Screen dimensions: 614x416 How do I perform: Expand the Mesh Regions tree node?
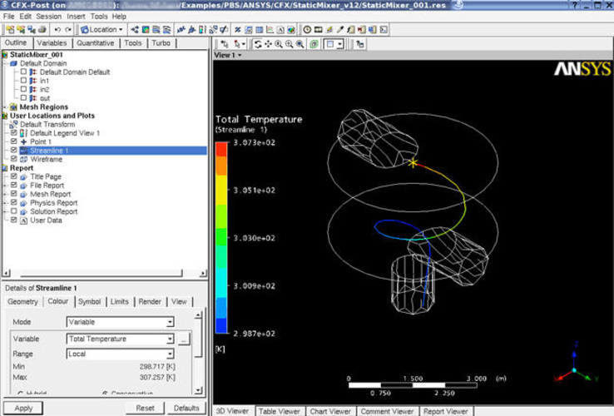[x=5, y=107]
